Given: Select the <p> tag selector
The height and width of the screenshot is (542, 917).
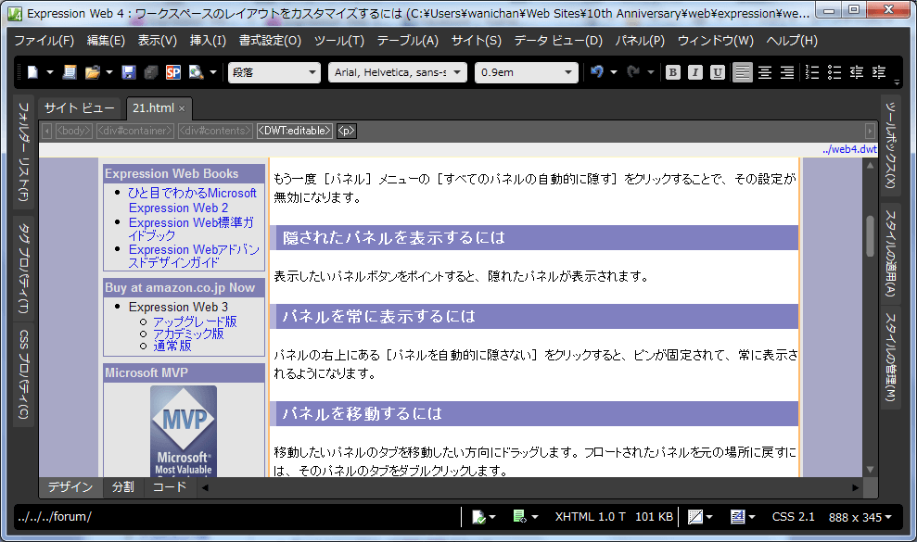Looking at the screenshot, I should pyautogui.click(x=346, y=131).
